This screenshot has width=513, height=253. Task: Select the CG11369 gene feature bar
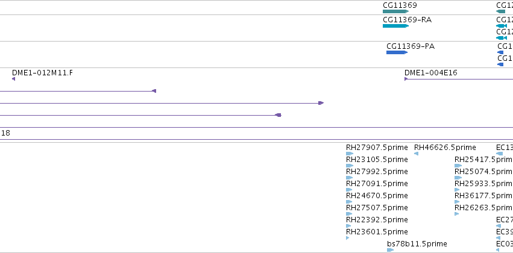click(395, 11)
